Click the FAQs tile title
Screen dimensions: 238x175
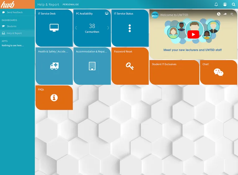point(41,90)
